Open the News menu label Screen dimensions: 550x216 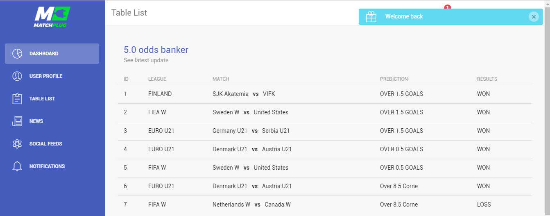[36, 121]
